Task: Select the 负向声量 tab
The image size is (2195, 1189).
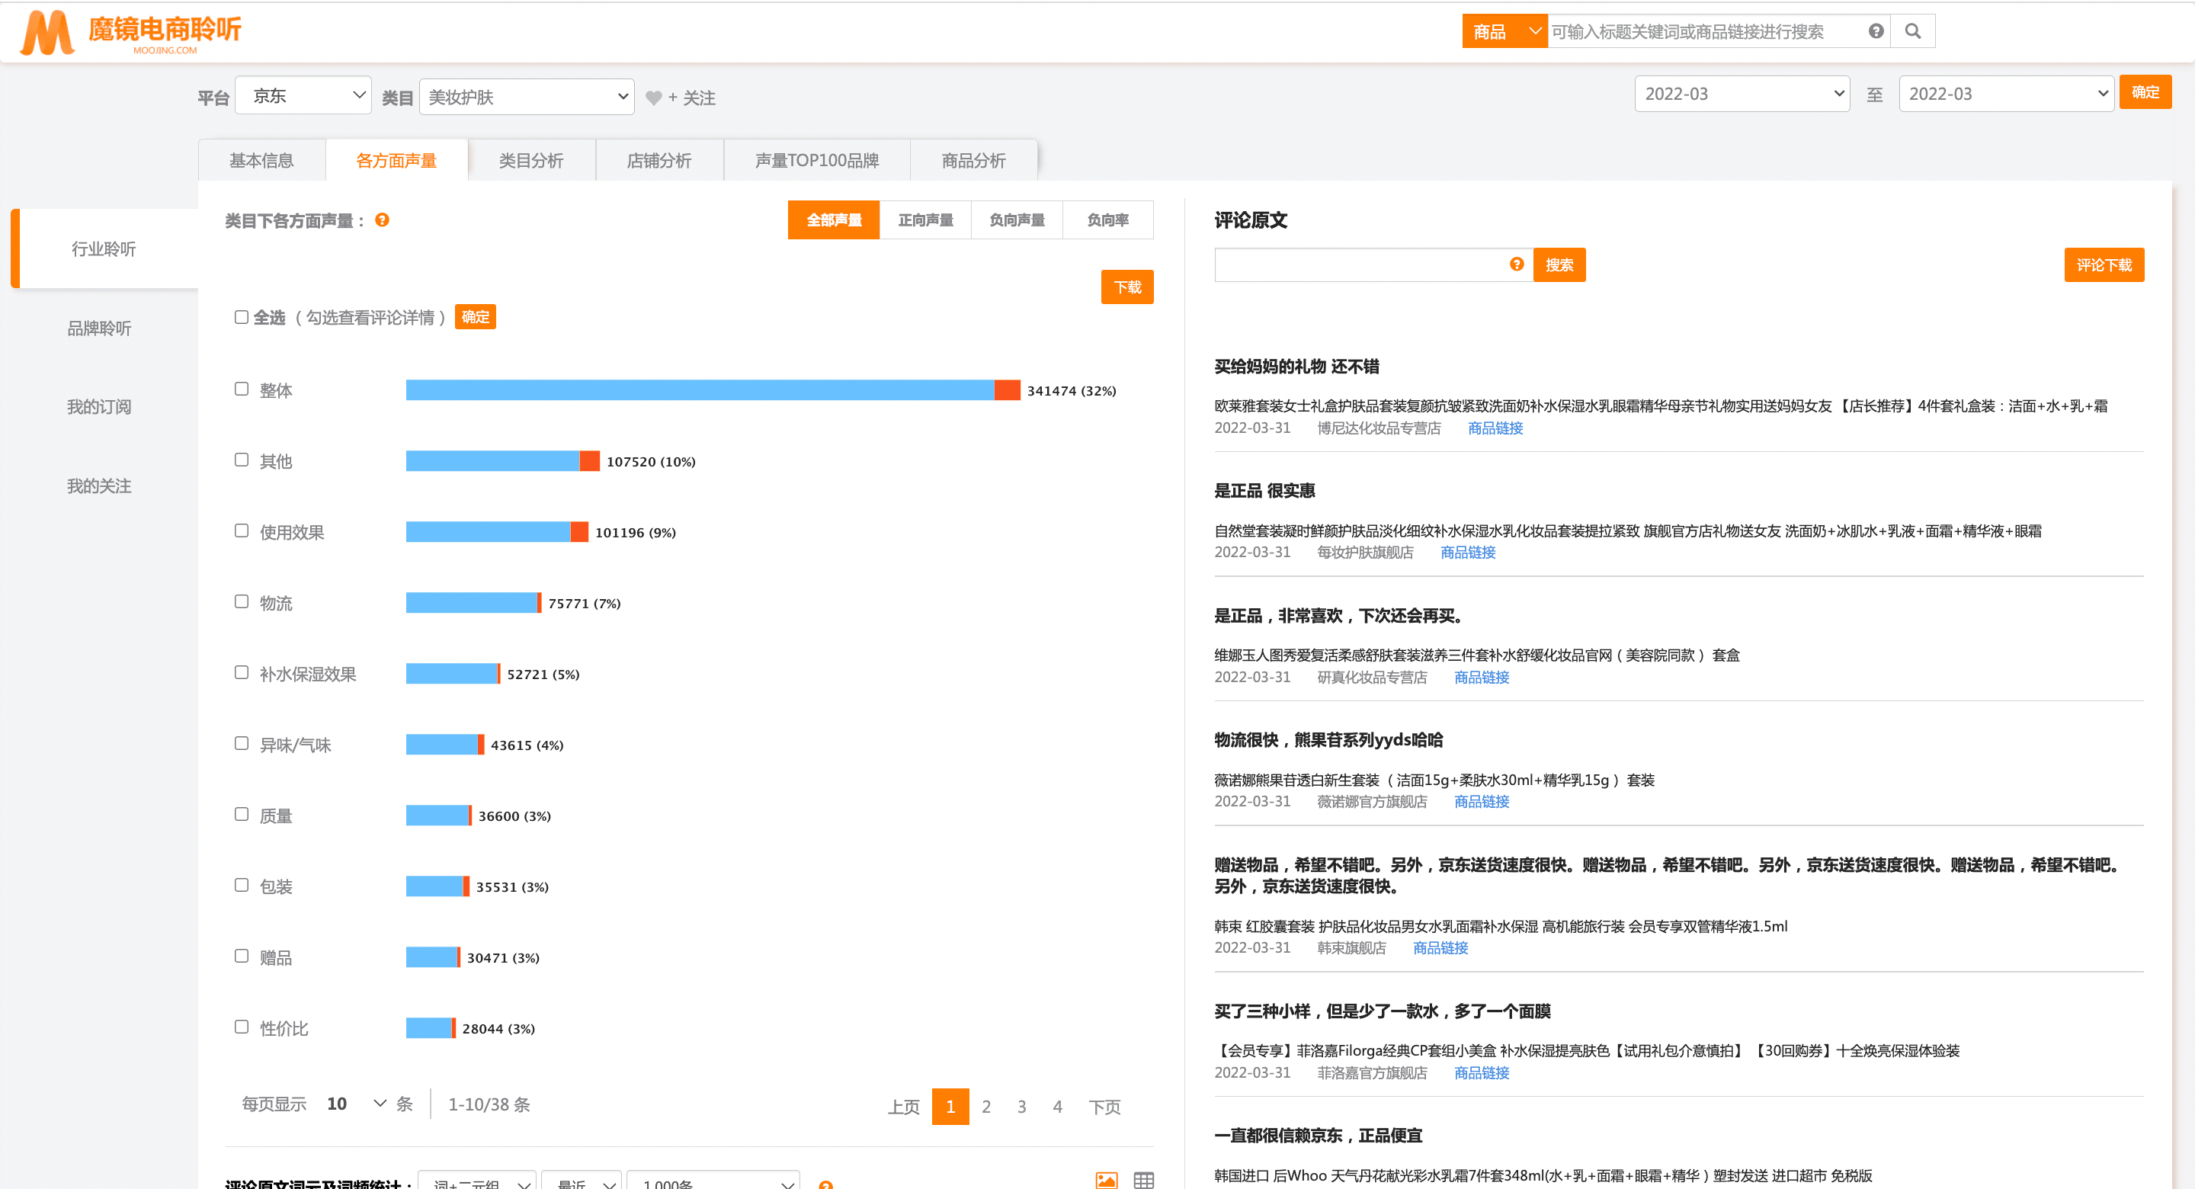Action: pos(1017,220)
